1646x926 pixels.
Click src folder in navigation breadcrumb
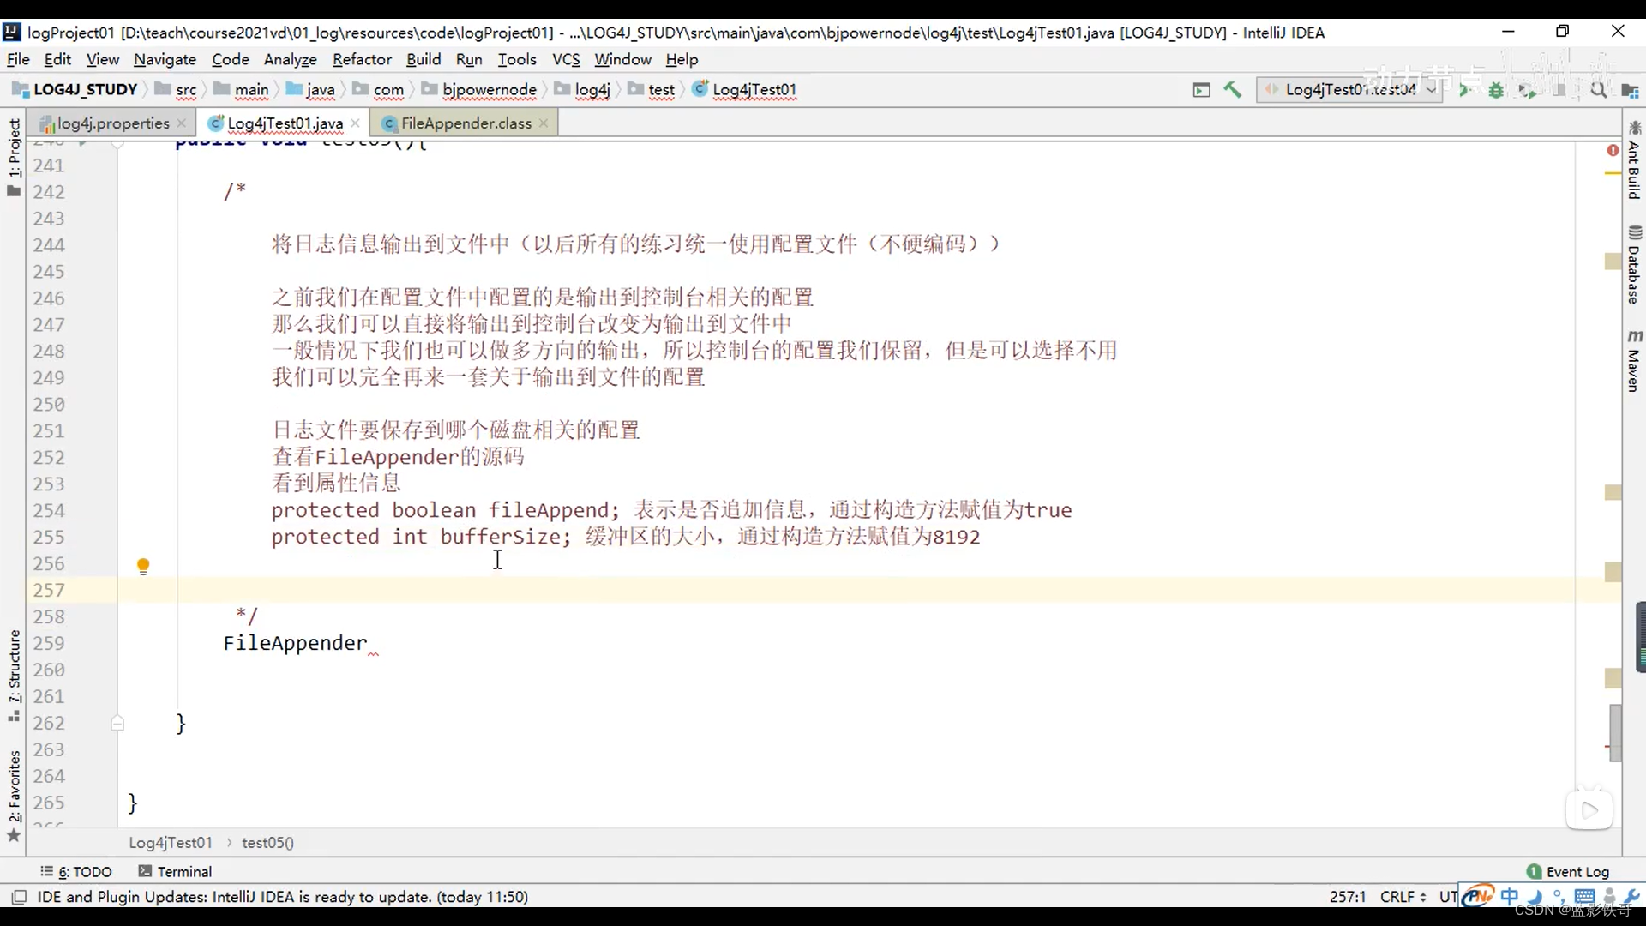(x=177, y=89)
